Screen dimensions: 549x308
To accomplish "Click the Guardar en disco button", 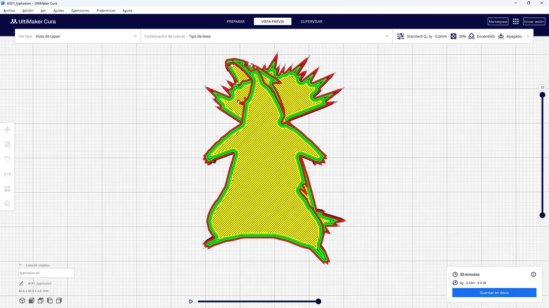I will pos(494,292).
